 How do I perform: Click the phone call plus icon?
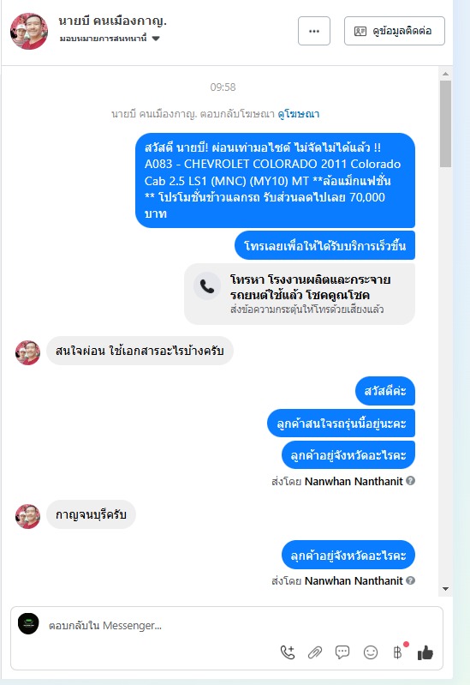[x=288, y=652]
